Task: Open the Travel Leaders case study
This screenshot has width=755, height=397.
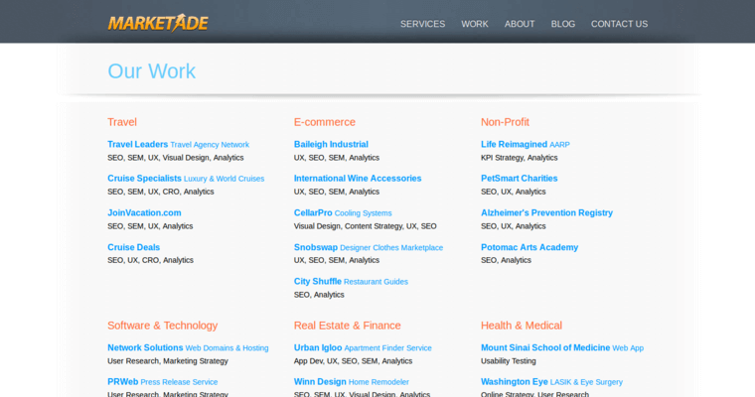Action: coord(178,144)
